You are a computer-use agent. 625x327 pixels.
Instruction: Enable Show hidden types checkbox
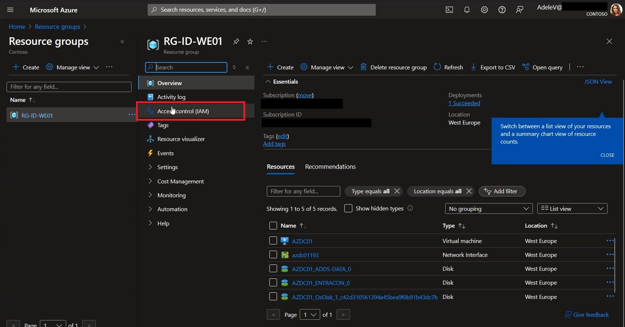coord(348,208)
